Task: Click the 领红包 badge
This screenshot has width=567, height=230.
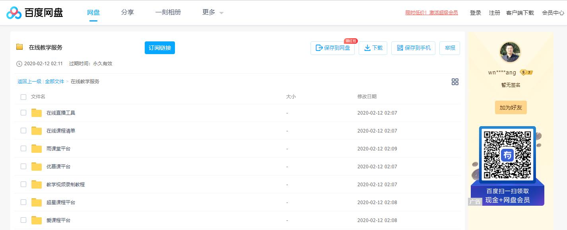Action: coord(351,41)
